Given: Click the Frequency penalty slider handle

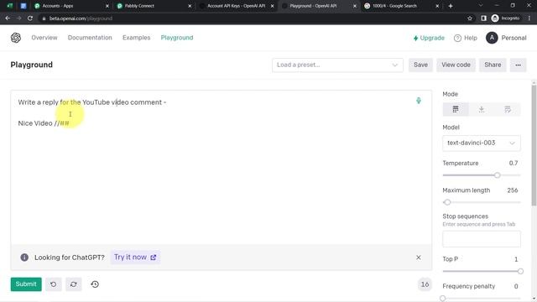Looking at the screenshot, I should [443, 299].
